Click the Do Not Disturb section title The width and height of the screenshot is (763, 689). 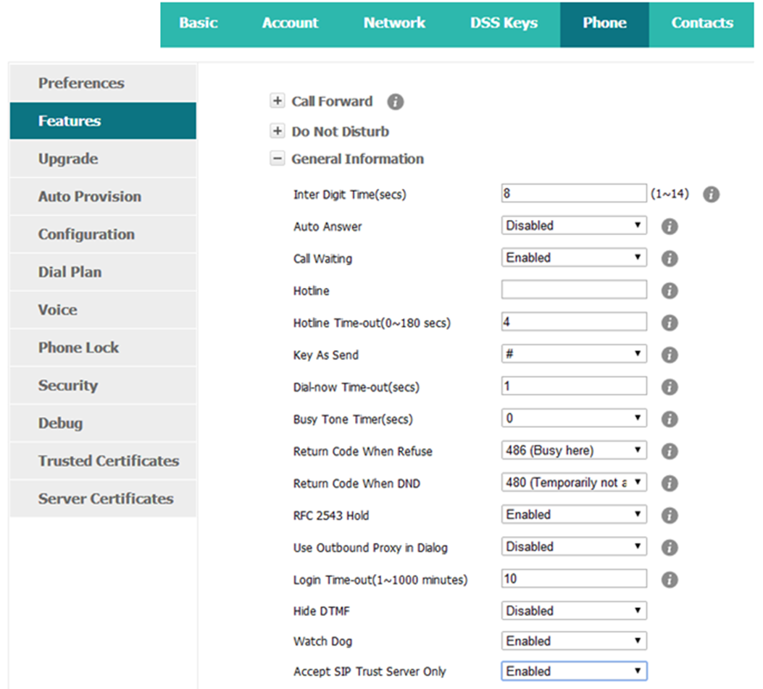(340, 132)
